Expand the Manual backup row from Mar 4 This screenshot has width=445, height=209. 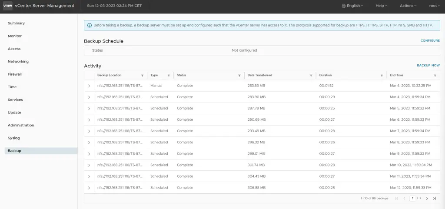89,86
